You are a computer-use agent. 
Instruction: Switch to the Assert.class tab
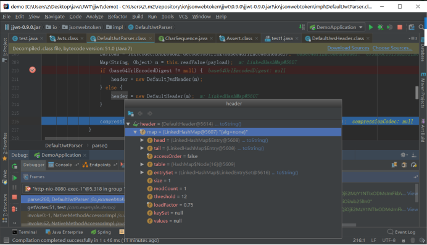(239, 38)
